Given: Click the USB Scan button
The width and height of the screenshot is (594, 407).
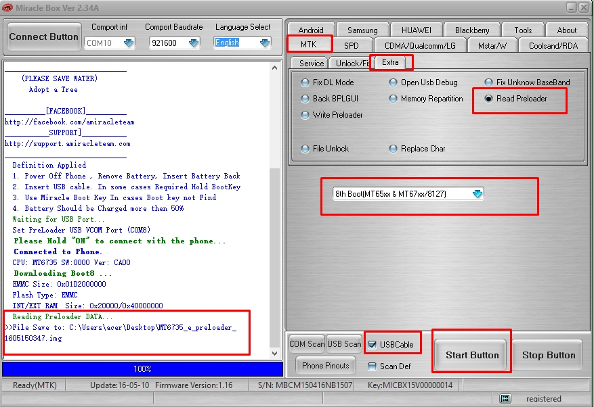Looking at the screenshot, I should (x=344, y=344).
